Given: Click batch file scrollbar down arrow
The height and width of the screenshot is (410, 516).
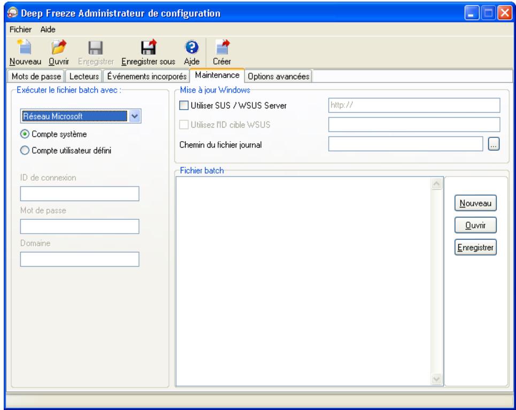Looking at the screenshot, I should tap(437, 379).
